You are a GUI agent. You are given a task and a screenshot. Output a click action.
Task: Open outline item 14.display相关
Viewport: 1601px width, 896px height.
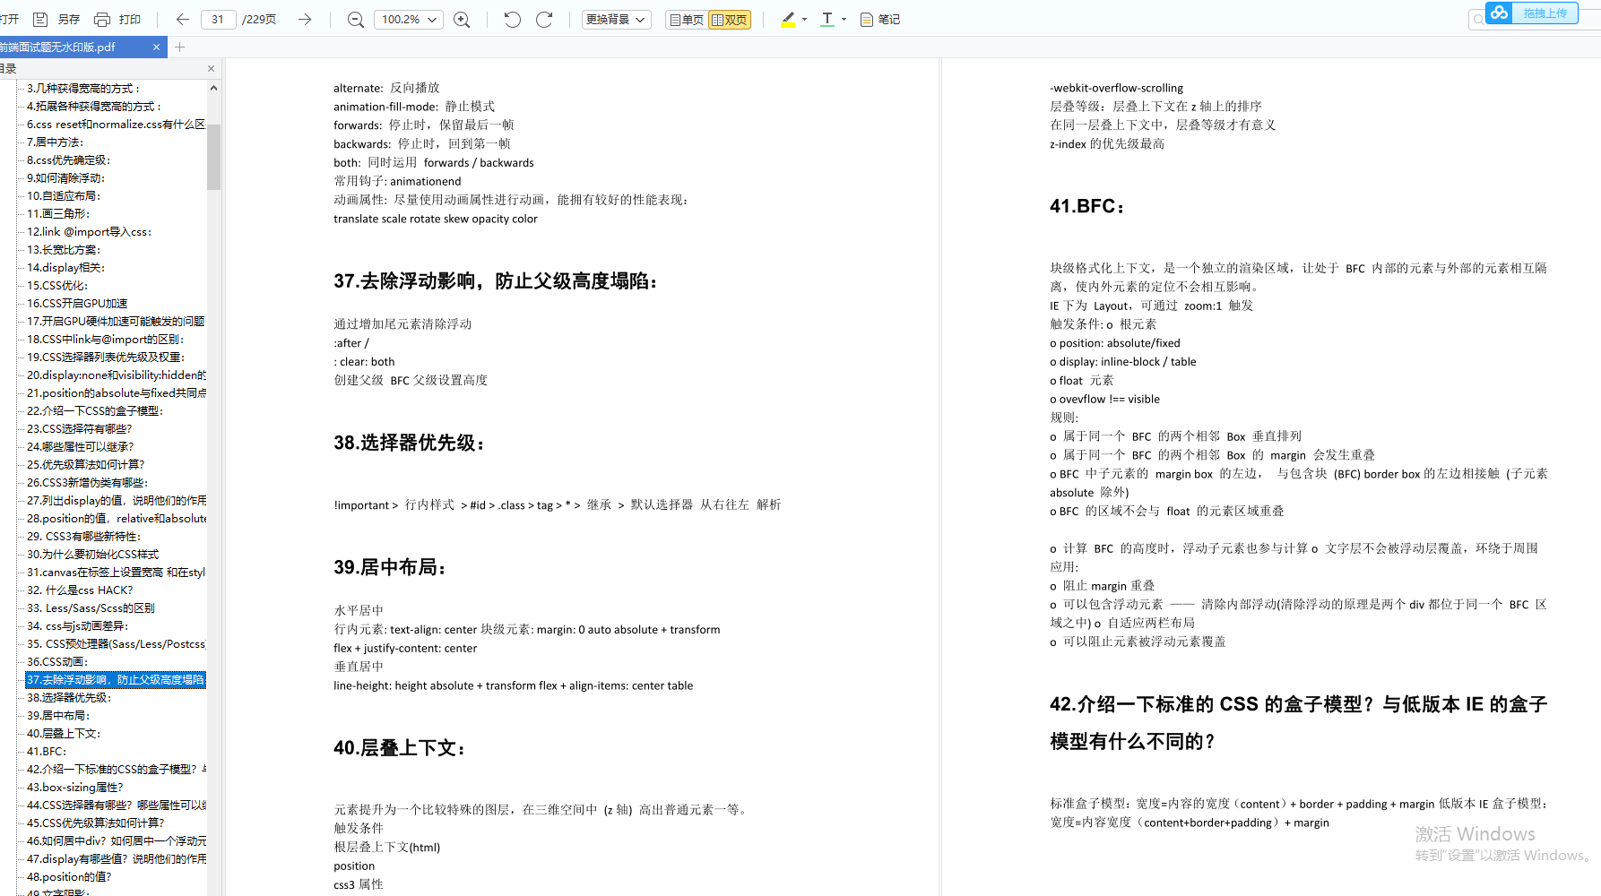pos(65,267)
